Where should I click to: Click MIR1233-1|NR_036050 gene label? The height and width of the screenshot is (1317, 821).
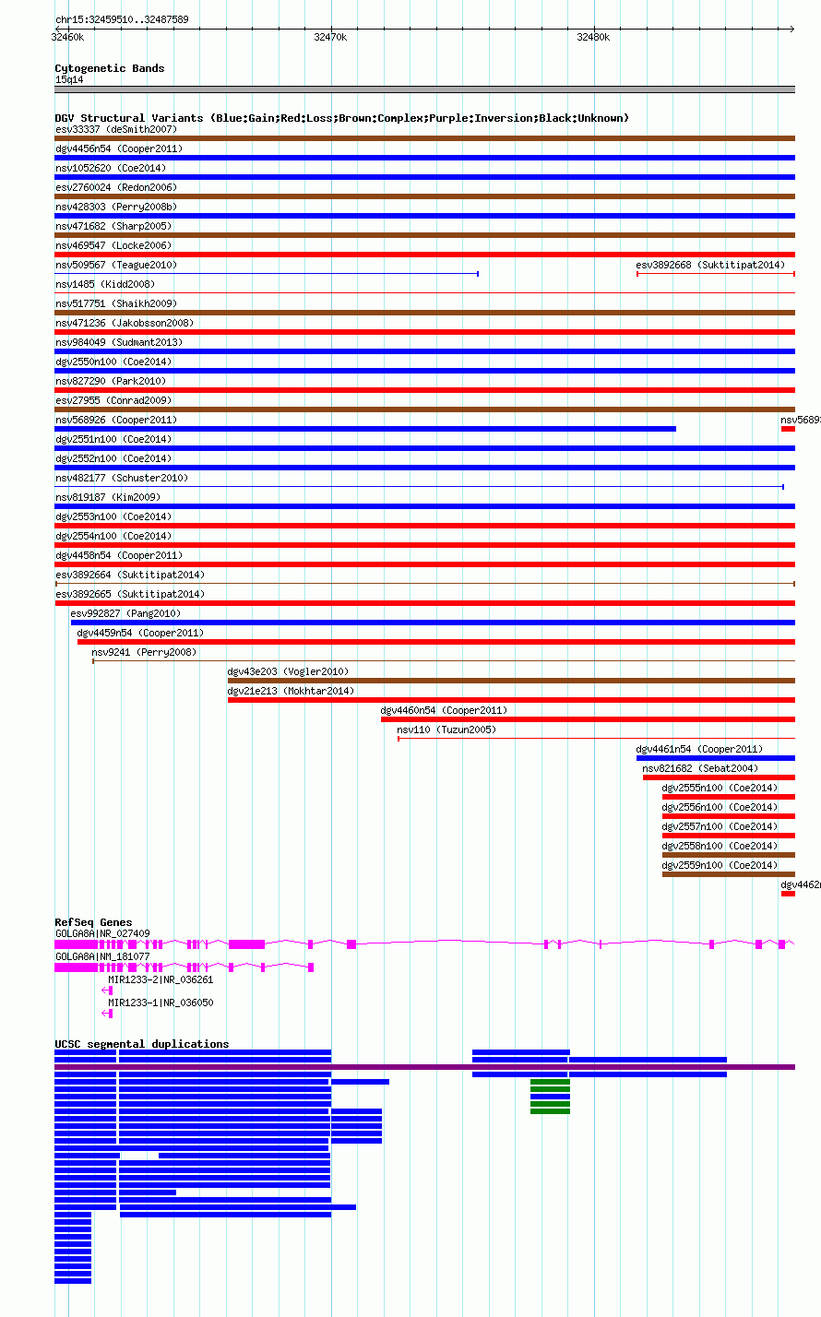[x=161, y=1003]
